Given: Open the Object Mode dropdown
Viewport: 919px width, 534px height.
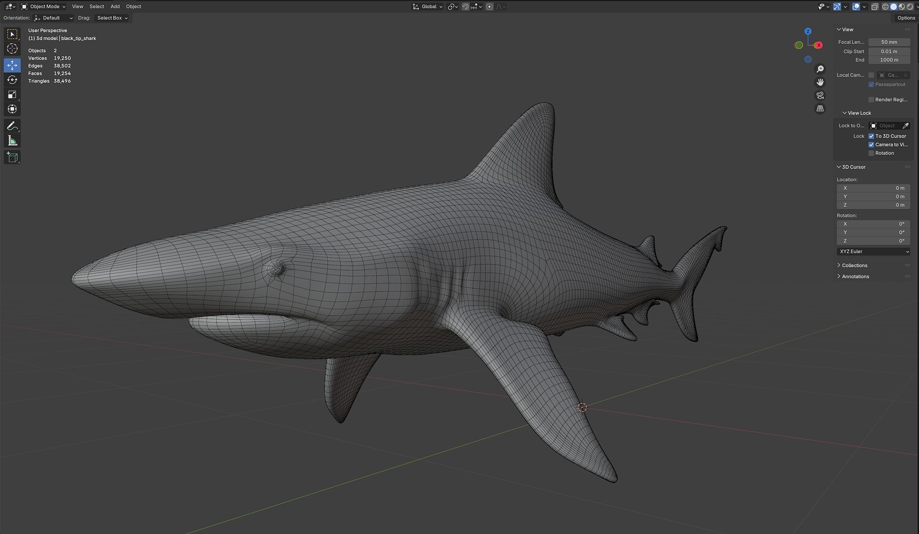Looking at the screenshot, I should click(x=43, y=7).
